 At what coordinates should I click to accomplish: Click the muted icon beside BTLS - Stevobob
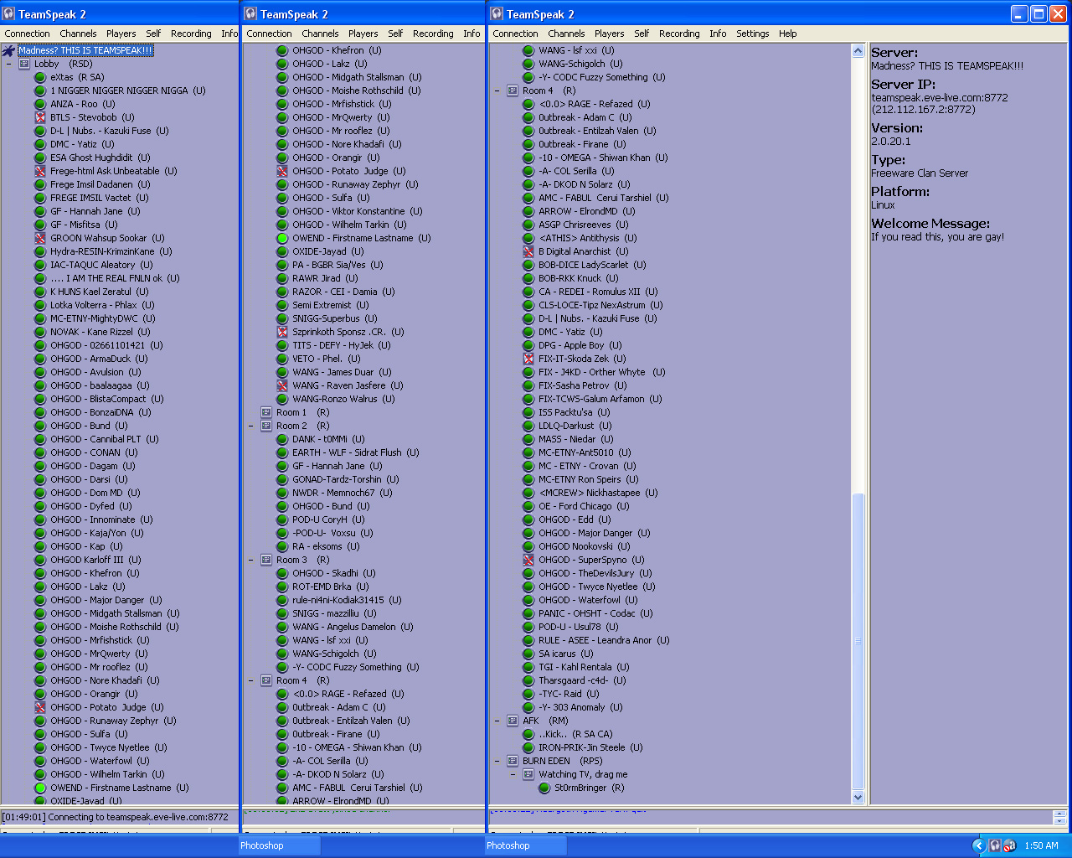click(39, 117)
